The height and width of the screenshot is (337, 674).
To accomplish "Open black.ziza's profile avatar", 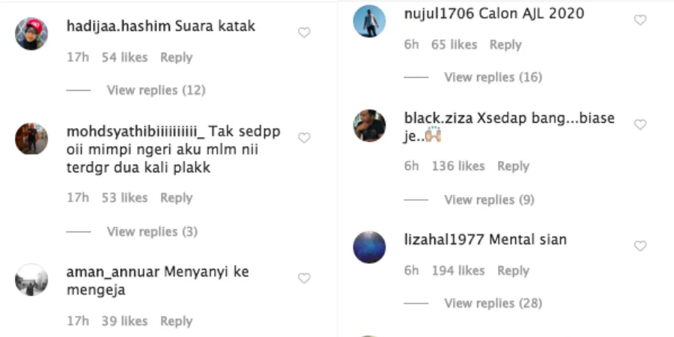I will pyautogui.click(x=369, y=126).
